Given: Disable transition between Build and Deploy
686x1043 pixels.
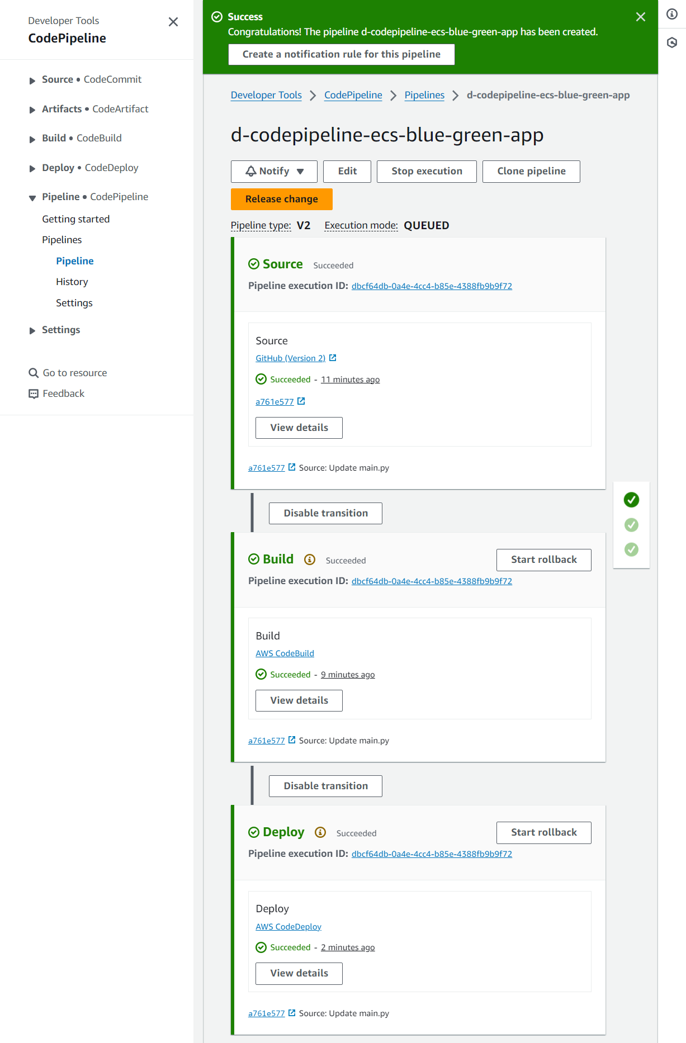Looking at the screenshot, I should point(325,786).
